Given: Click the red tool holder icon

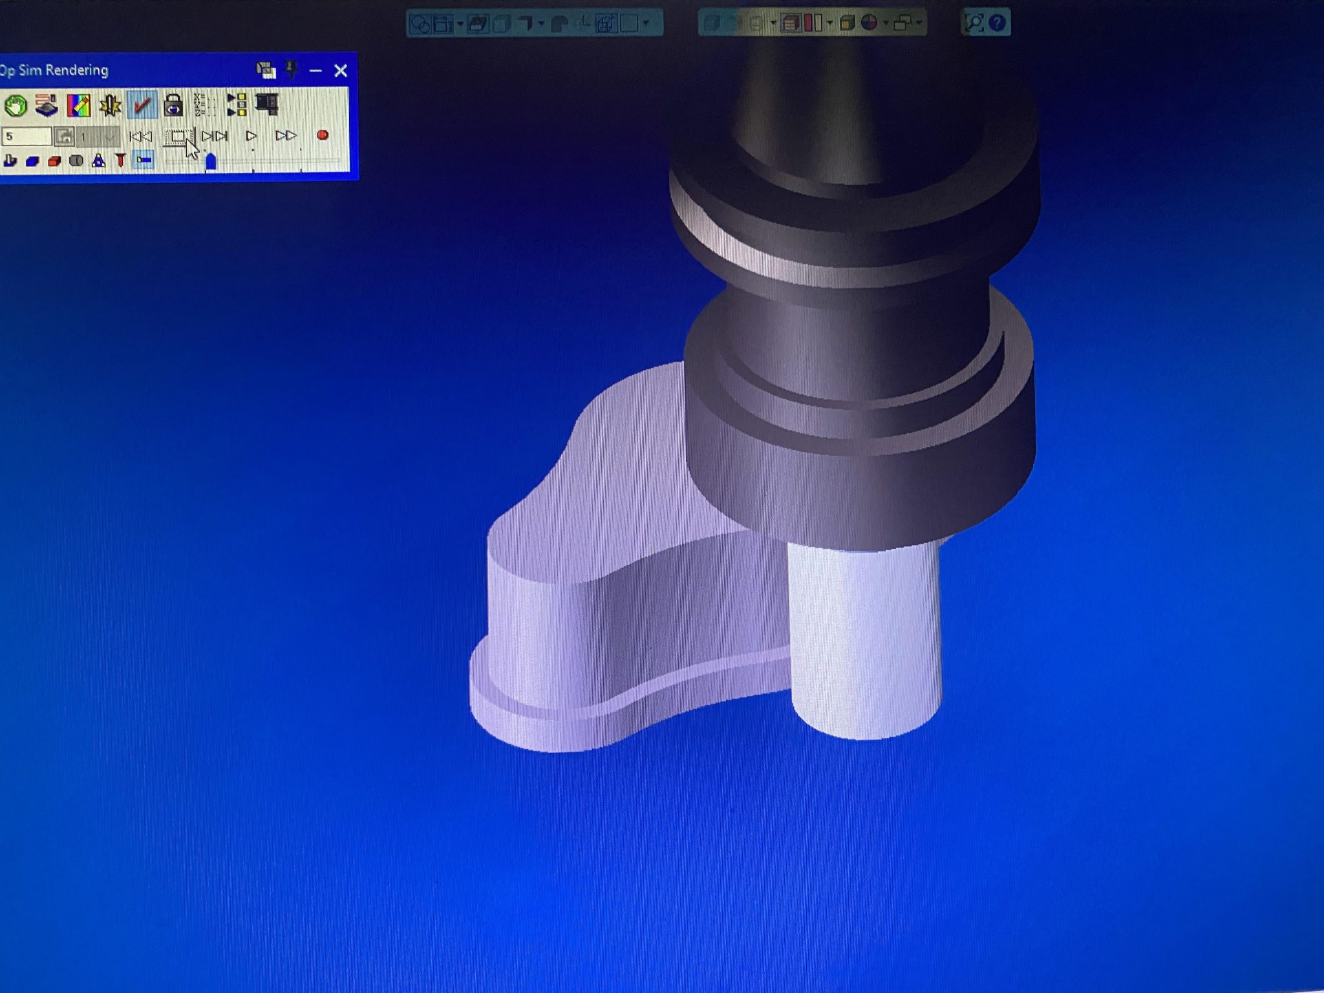Looking at the screenshot, I should [120, 160].
